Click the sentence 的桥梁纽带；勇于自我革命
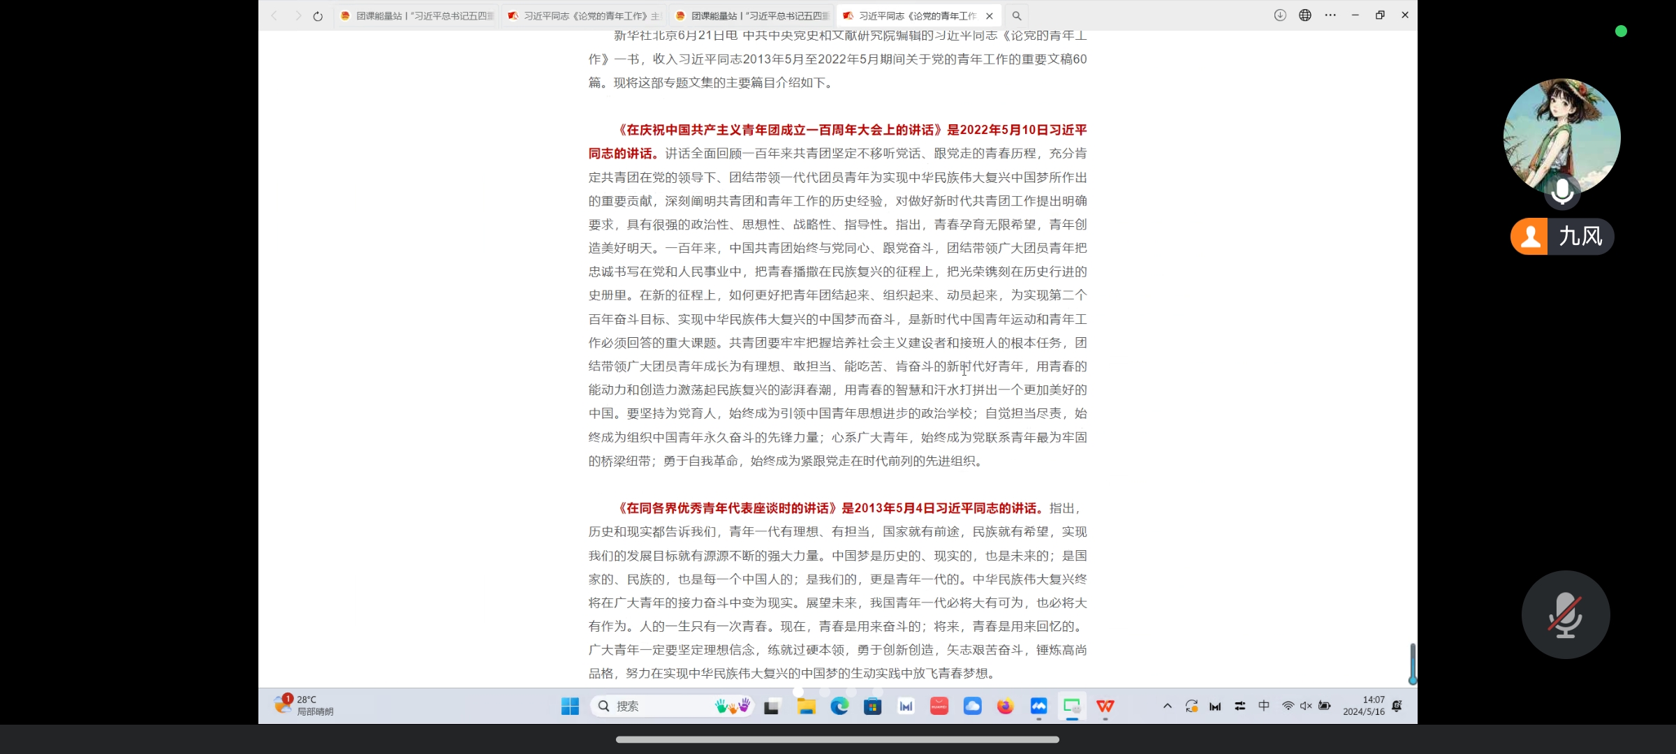This screenshot has width=1676, height=754. coord(663,461)
